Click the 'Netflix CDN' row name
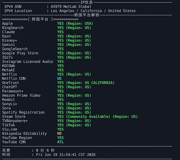Viewport: 180px width, 160px height. coord(14,78)
